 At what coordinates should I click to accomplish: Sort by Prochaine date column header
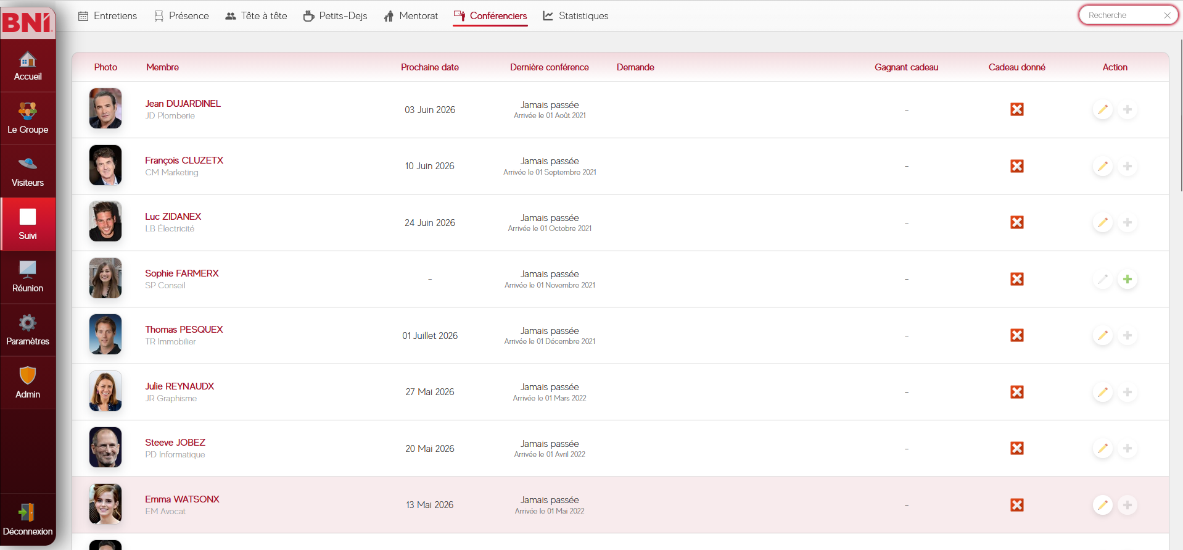[x=430, y=67]
